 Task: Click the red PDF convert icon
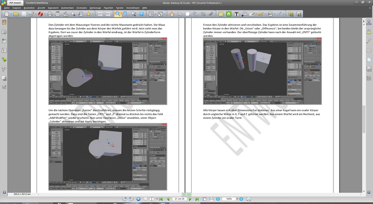(x=40, y=14)
